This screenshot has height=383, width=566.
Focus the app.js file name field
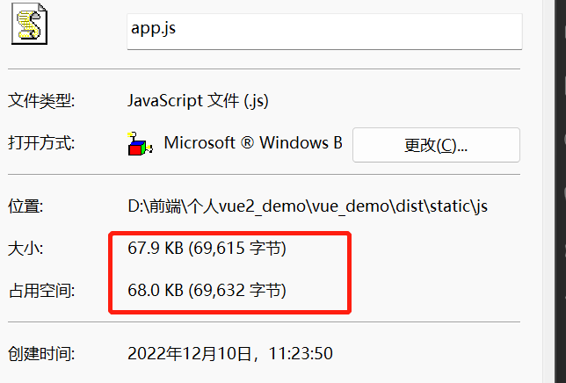(324, 32)
